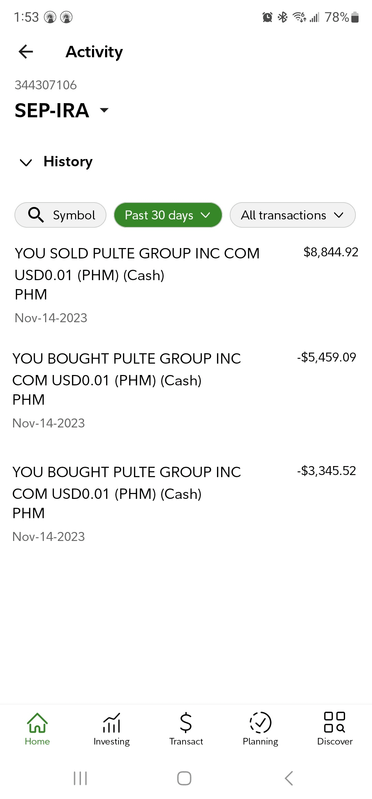The image size is (372, 799).
Task: Open the Discover grid icon
Action: [335, 722]
